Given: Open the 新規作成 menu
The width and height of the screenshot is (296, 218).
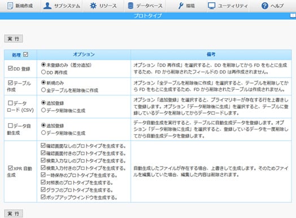Looking at the screenshot, I should pos(20,6).
